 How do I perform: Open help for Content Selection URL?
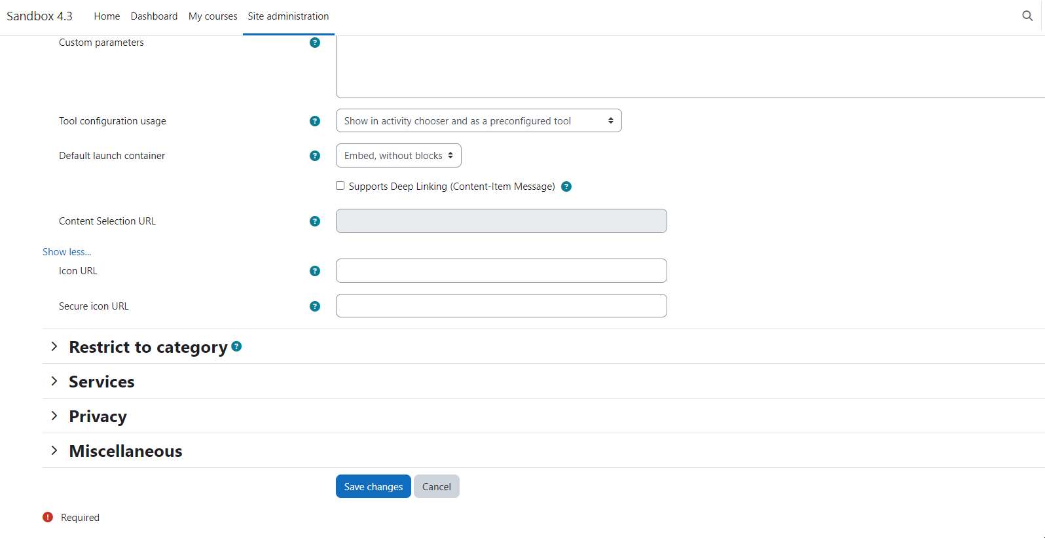point(315,221)
